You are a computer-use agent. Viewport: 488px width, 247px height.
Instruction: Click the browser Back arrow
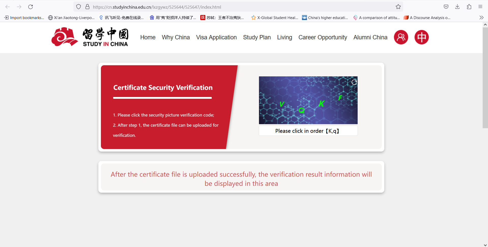[x=8, y=7]
